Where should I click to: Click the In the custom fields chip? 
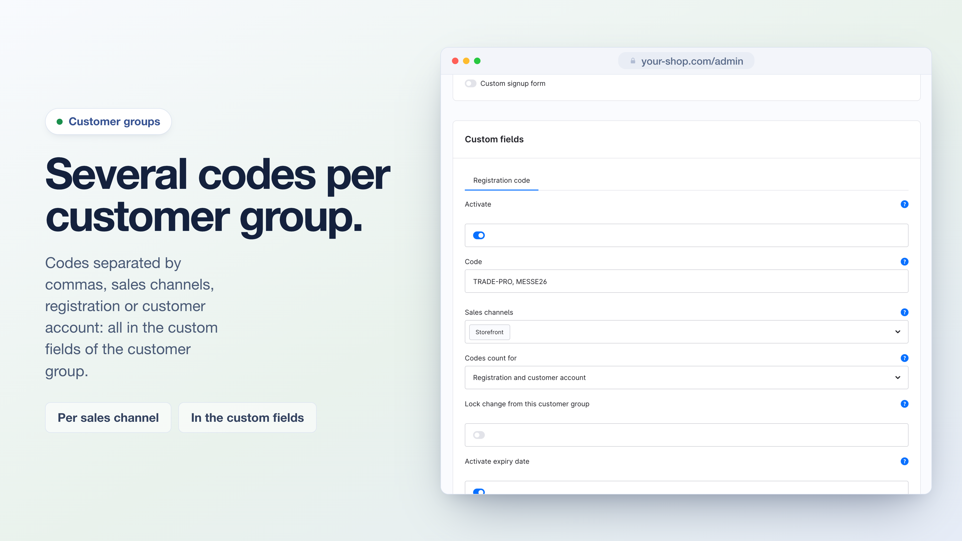247,418
